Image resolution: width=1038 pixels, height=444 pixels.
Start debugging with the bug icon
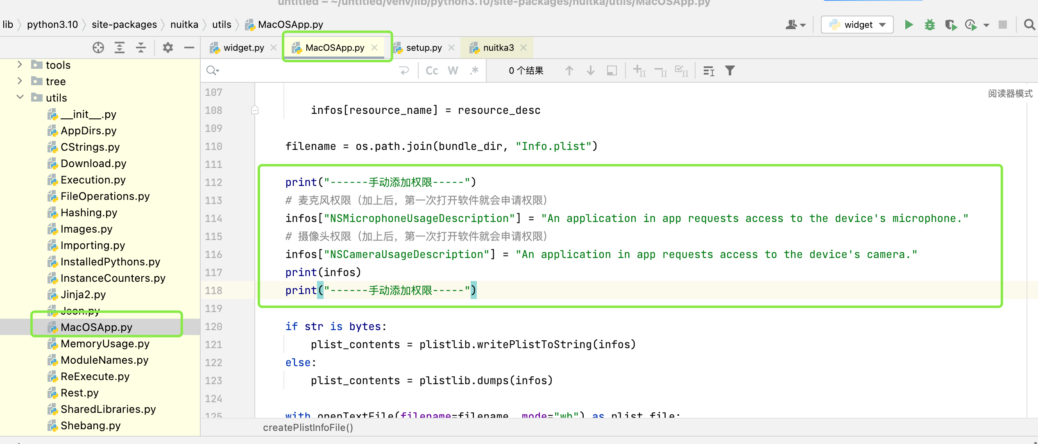(930, 25)
